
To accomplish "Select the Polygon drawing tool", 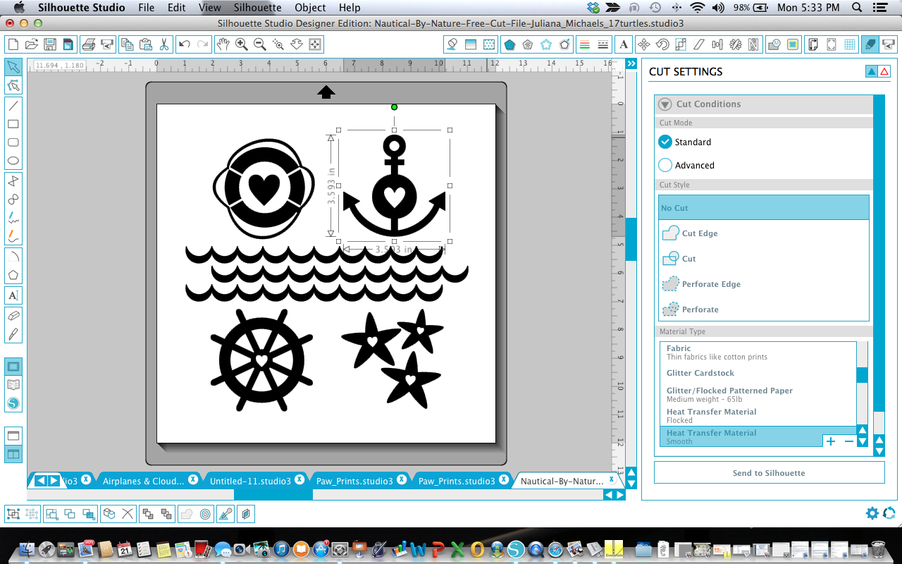I will pos(13,275).
